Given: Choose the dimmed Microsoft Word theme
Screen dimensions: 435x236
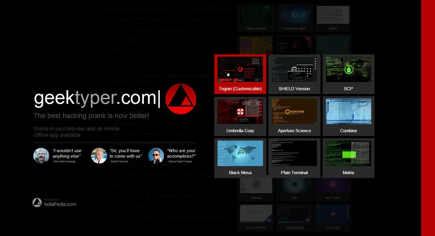Looking at the screenshot, I should point(256,217).
